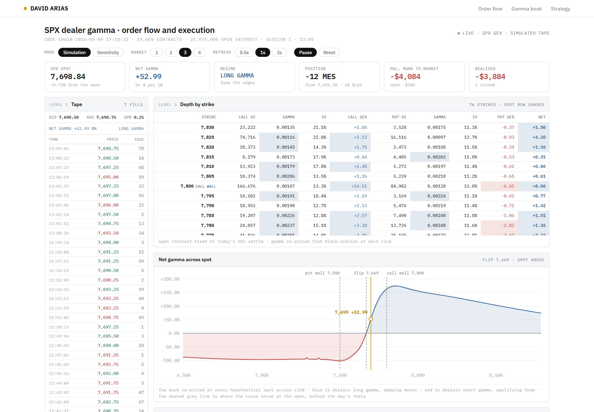594x412 pixels.
Task: Click the SPX SPOT 7,698.84 value
Action: [x=68, y=77]
